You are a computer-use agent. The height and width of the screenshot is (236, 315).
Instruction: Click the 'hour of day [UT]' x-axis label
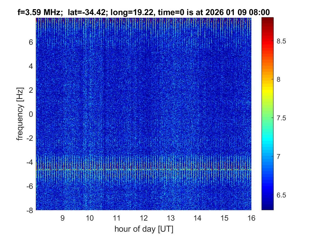tap(144, 229)
